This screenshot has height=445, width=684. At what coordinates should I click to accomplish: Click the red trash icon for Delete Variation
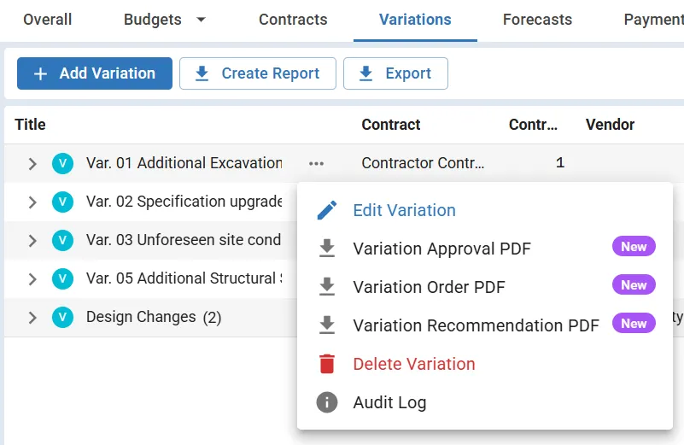(x=327, y=364)
